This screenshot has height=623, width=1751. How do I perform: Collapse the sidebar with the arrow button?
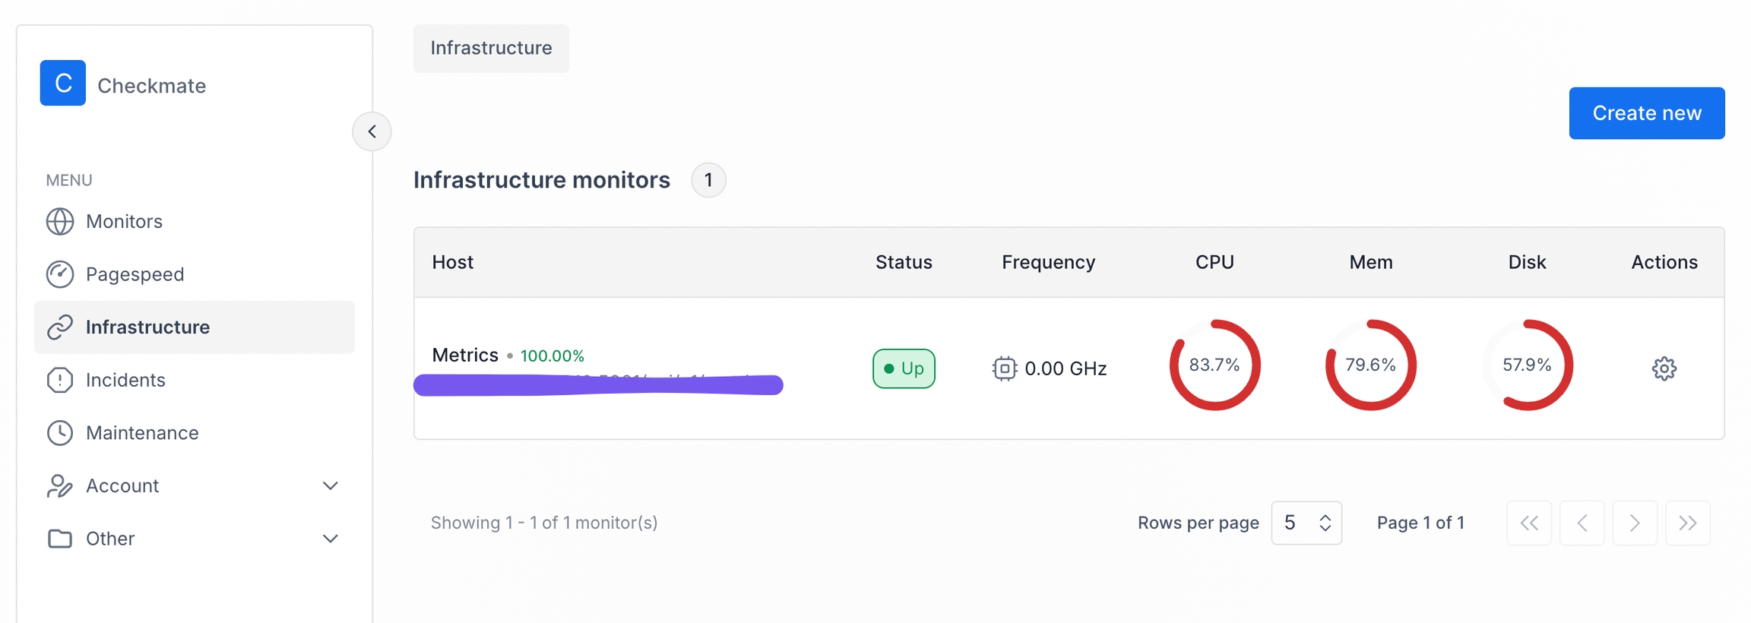pos(372,131)
